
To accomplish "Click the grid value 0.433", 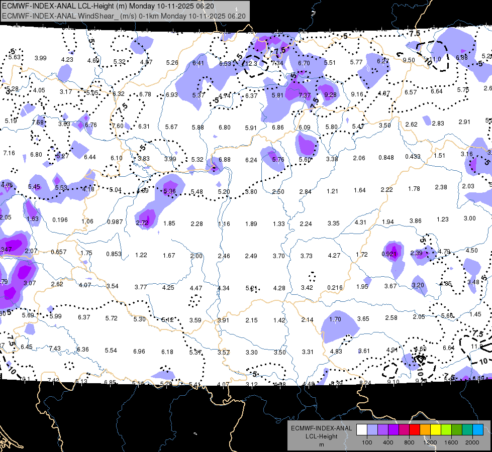I will pyautogui.click(x=413, y=156).
